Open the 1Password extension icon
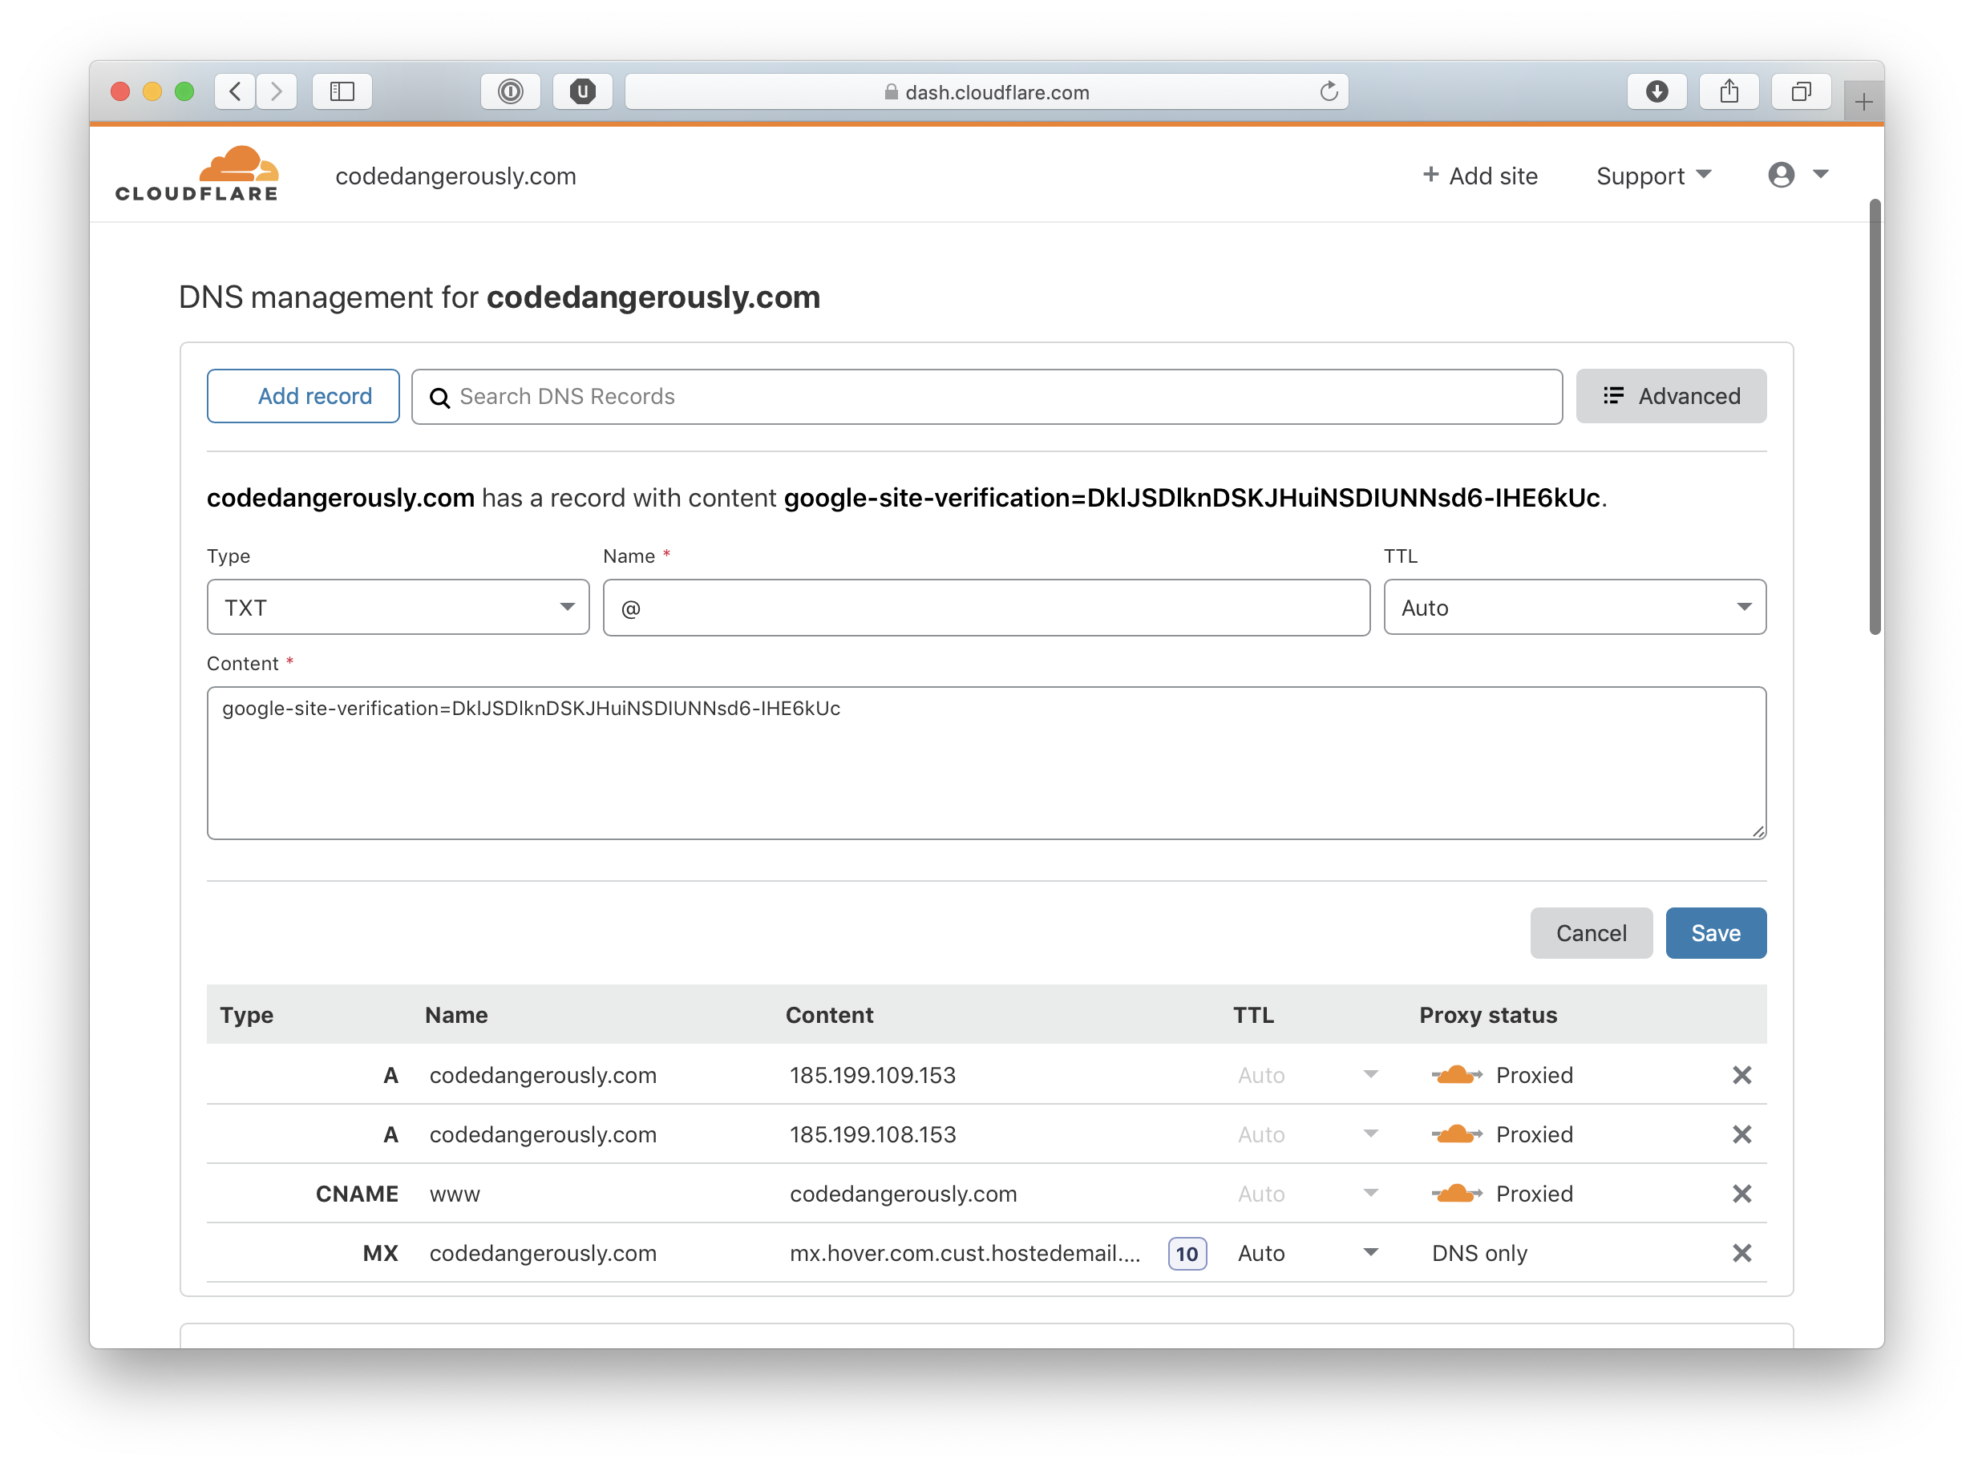Screen dimensions: 1974x1467 pyautogui.click(x=511, y=91)
